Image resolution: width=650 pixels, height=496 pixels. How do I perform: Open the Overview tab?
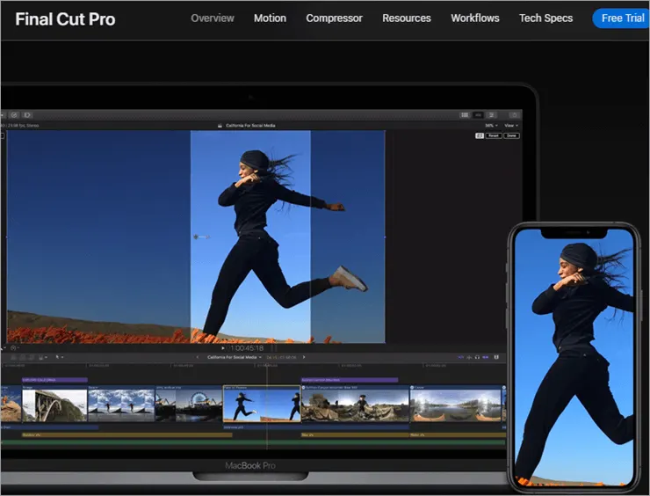coord(213,18)
